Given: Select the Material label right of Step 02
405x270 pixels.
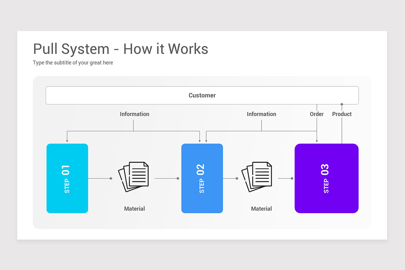Looking at the screenshot, I should (x=261, y=209).
